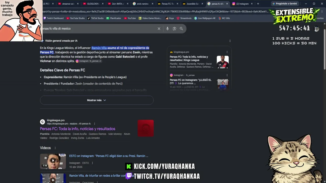Play the 1:16 ESTO Instagram video thumbnail
Screen dimensions: 326x183
(x=53, y=161)
